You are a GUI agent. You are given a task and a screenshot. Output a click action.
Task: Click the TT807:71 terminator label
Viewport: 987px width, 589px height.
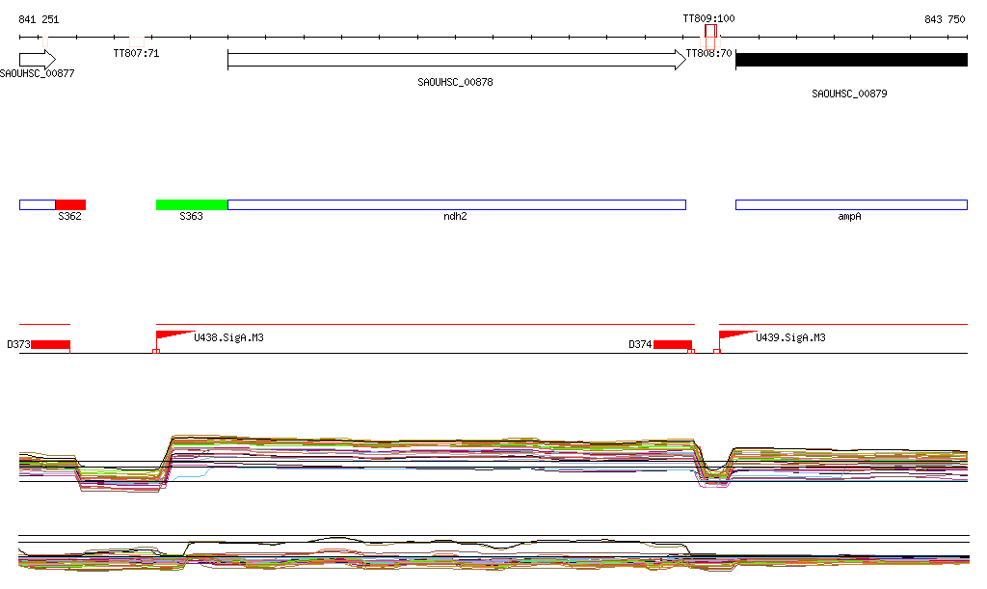click(136, 54)
